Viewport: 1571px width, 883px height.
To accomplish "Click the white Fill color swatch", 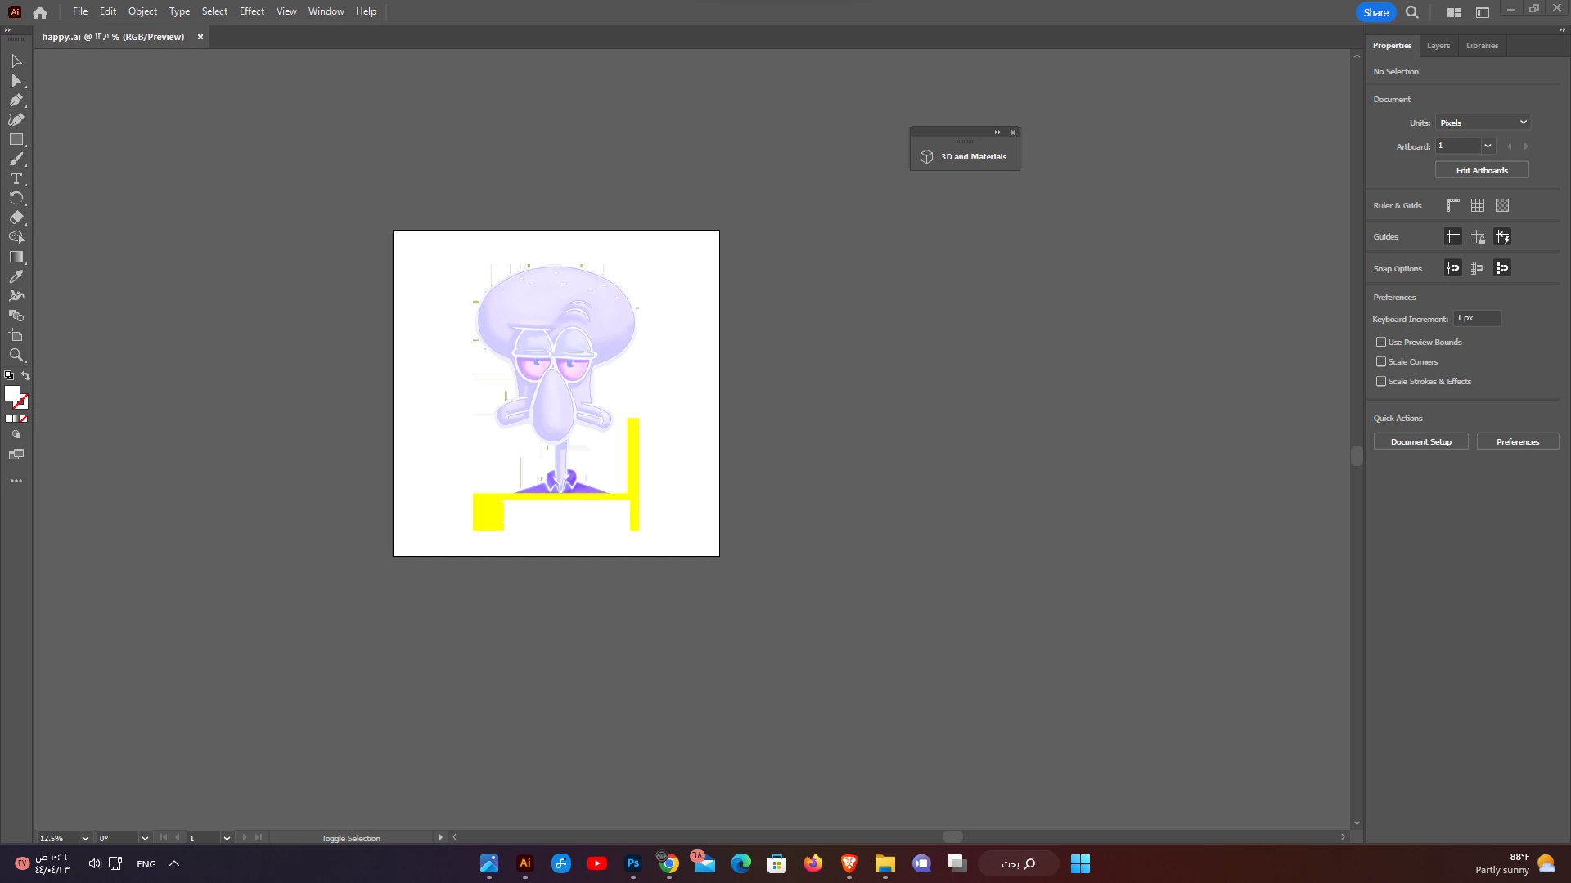I will click(11, 394).
